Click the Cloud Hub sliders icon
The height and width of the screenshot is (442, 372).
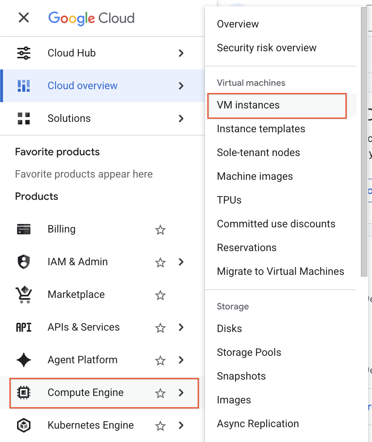coord(24,53)
